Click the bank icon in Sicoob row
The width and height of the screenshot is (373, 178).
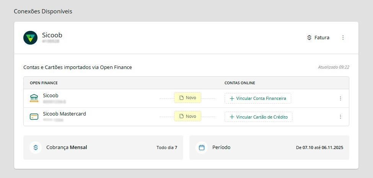pos(34,98)
